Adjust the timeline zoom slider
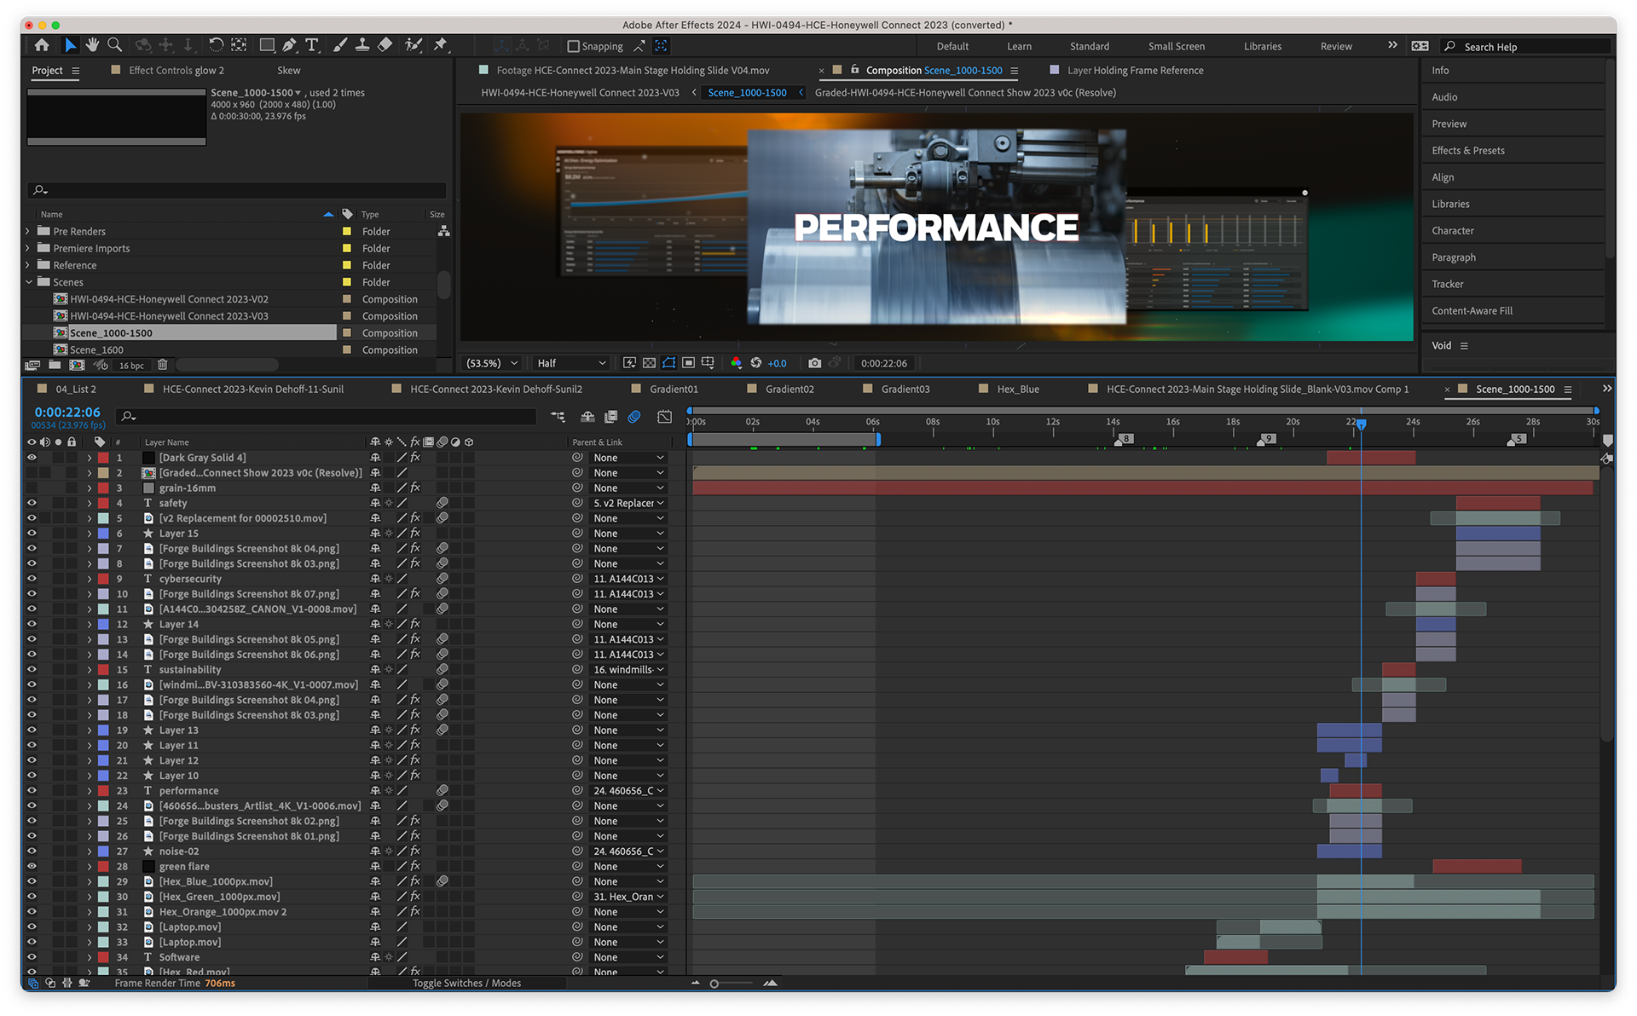Image resolution: width=1637 pixels, height=1016 pixels. click(x=714, y=984)
